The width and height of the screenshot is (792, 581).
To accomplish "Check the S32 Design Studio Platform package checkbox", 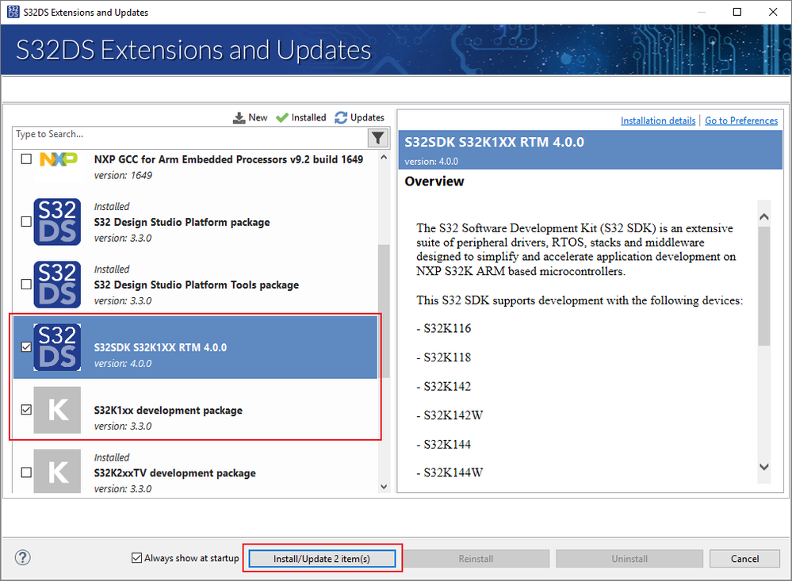I will (26, 222).
